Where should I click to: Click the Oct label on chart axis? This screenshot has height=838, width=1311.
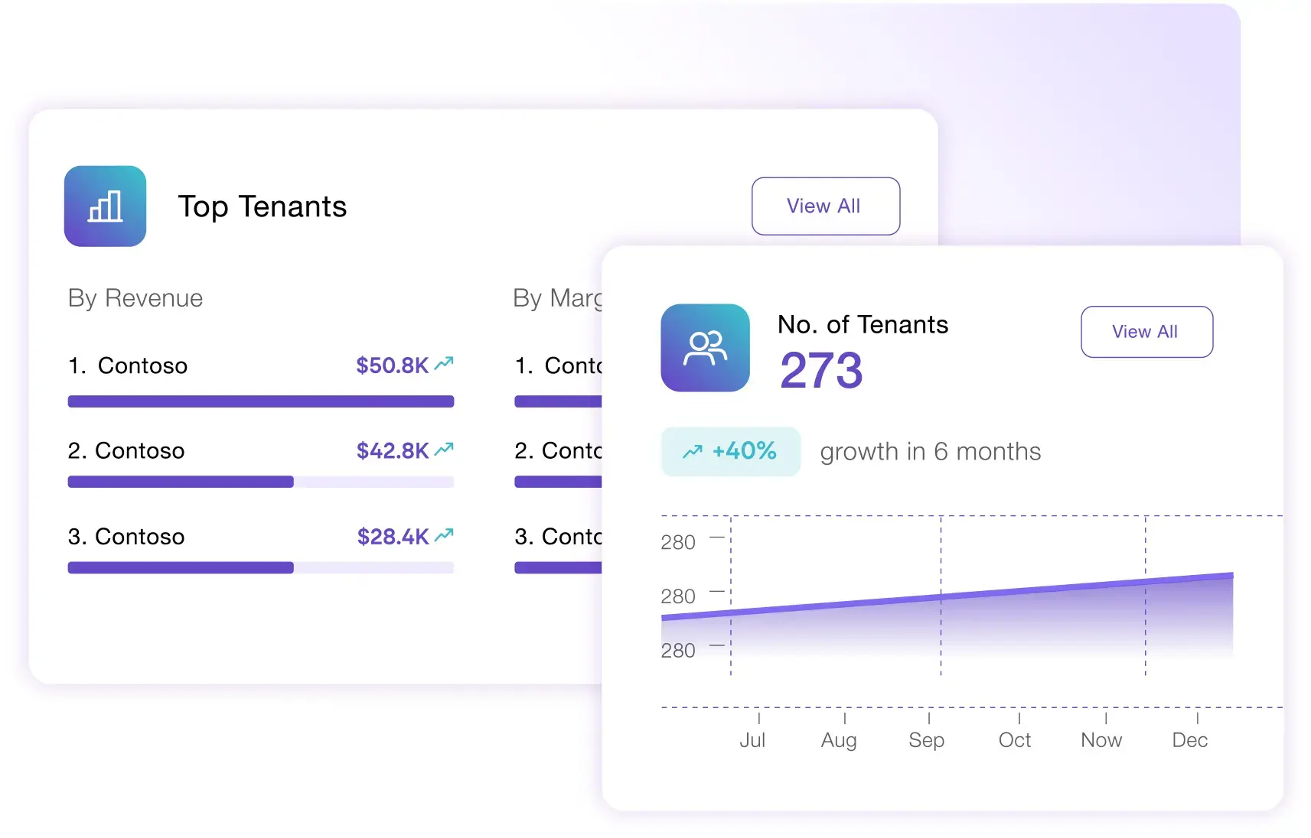coord(1015,740)
